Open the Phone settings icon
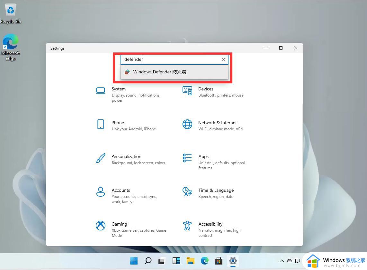Screen dimensions: 367x270 (x=101, y=124)
